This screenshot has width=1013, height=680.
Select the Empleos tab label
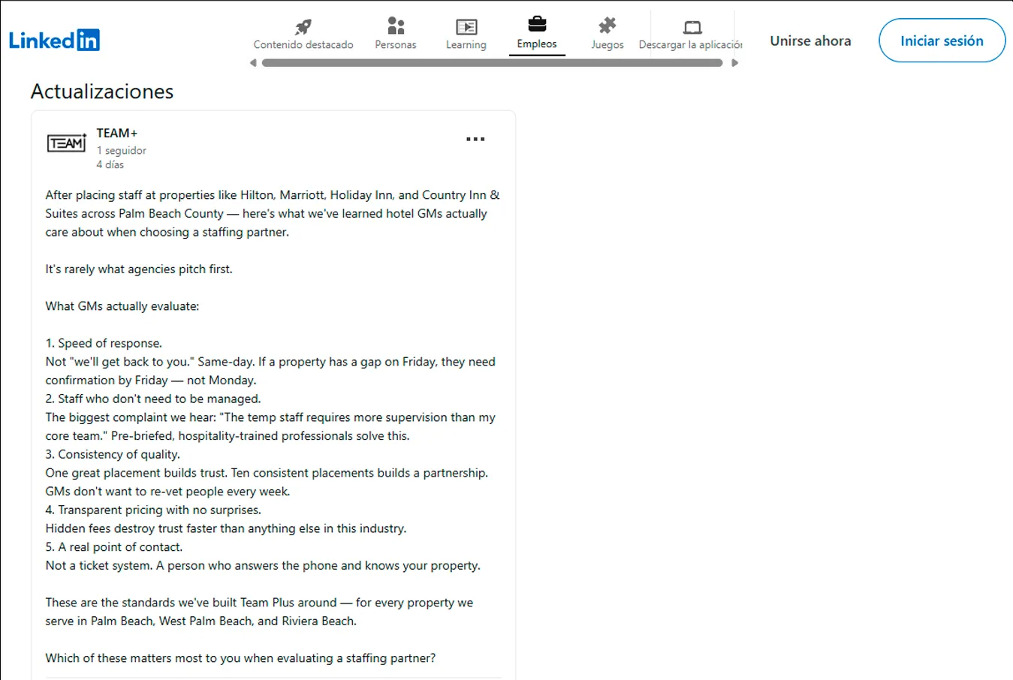(537, 44)
